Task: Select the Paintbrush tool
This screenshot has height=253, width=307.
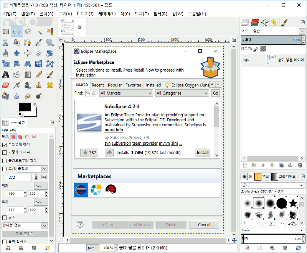Action: (x=50, y=74)
